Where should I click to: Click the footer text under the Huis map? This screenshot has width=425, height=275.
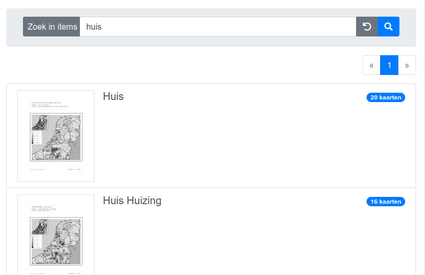point(55,170)
